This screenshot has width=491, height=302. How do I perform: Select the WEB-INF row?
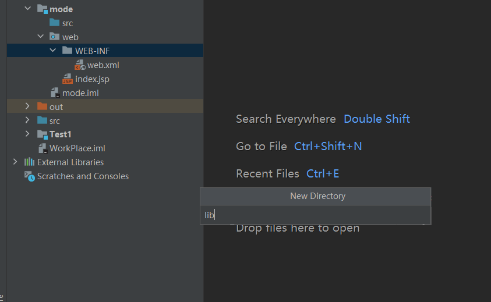[105, 51]
